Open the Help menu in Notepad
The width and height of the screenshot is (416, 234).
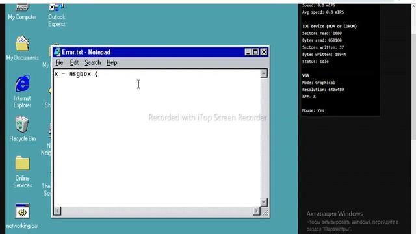(x=112, y=62)
